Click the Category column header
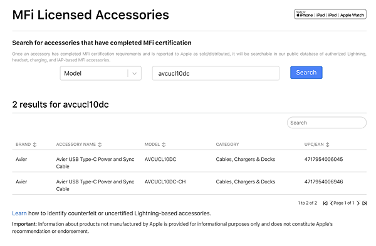 coord(227,145)
